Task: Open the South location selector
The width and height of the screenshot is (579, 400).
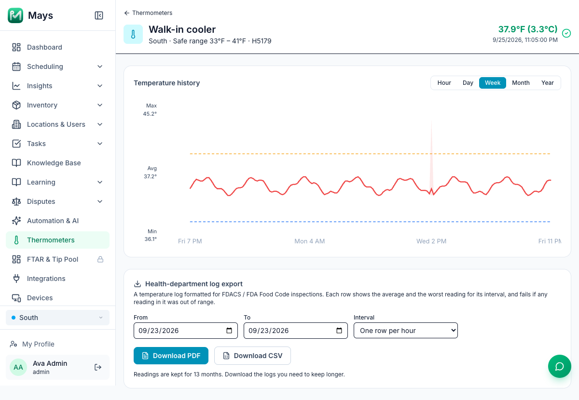Action: (x=58, y=318)
